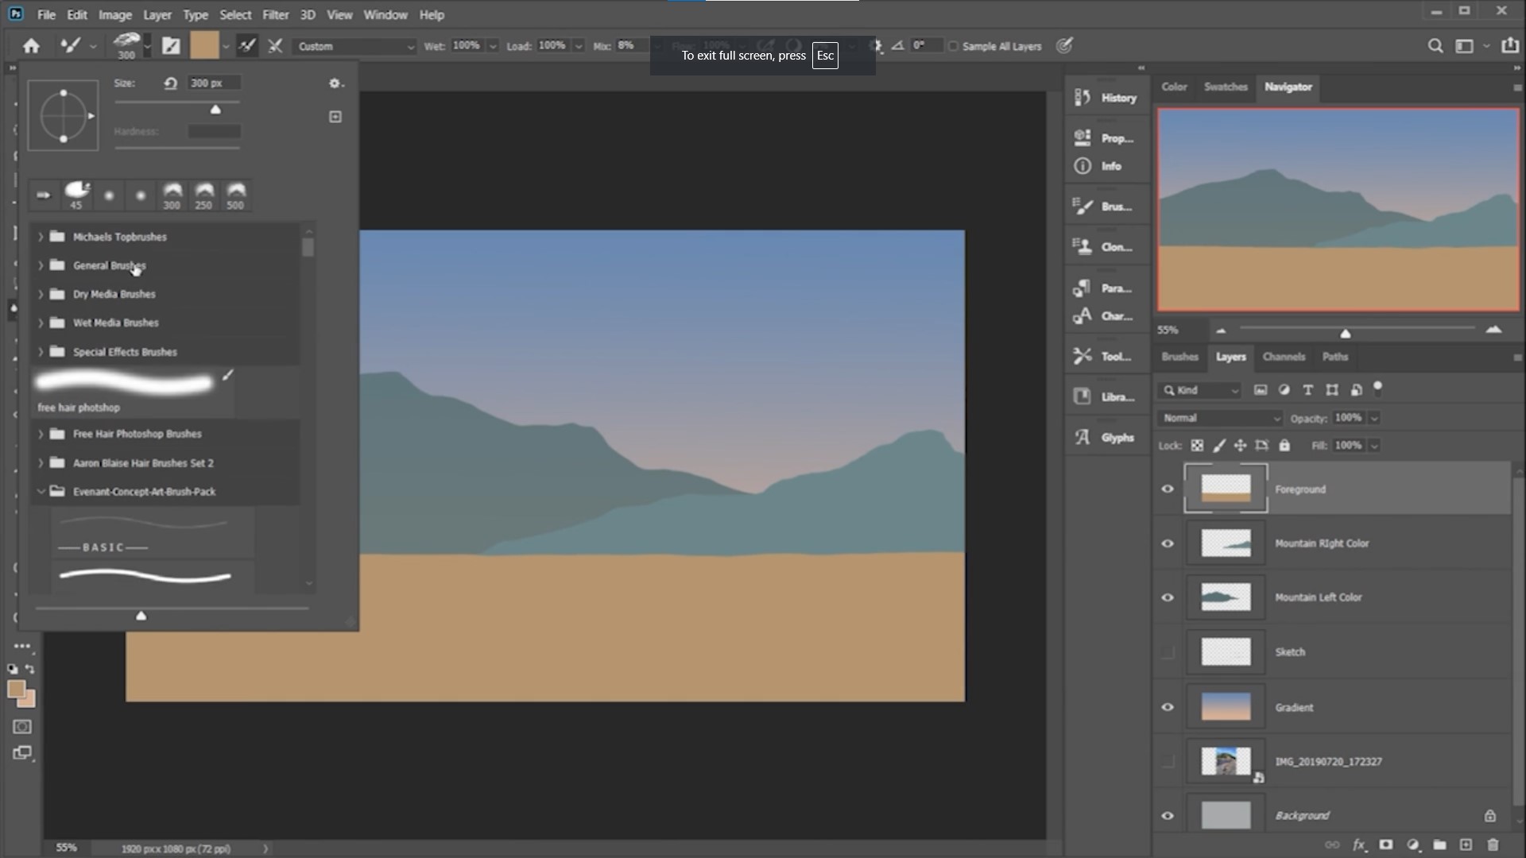Open the brush settings gear button
Viewport: 1526px width, 858px height.
335,83
